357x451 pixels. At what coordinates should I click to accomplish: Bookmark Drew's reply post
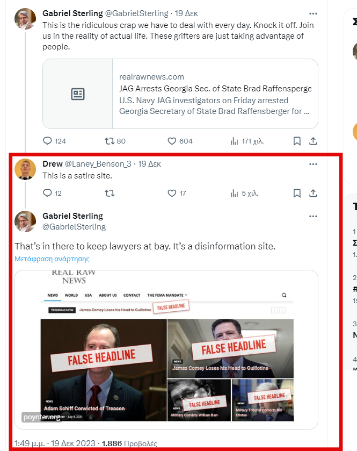pos(297,193)
